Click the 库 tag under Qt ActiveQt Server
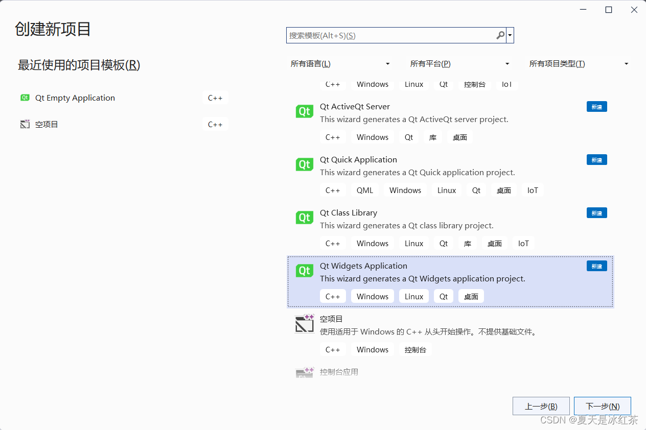 (433, 137)
